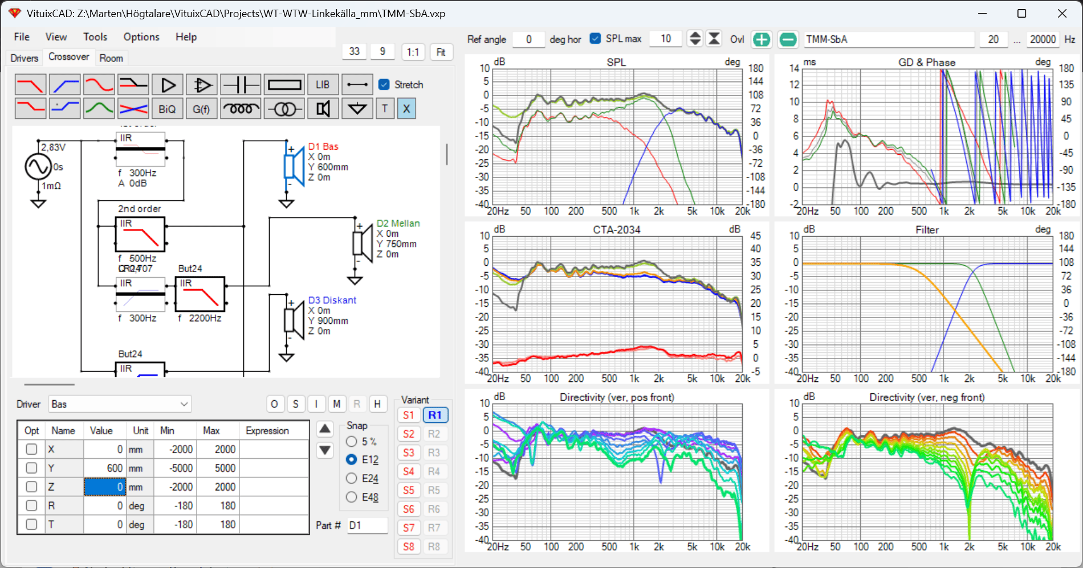This screenshot has height=568, width=1083.
Task: Disable the Stretch checkbox
Action: pos(385,84)
